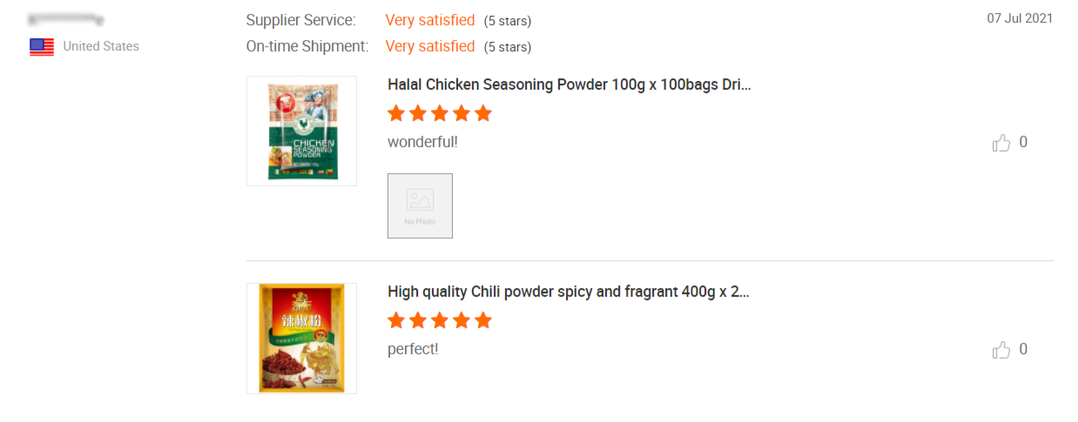1078x422 pixels.
Task: Select the 'wonderful!' review comment
Action: (x=422, y=142)
